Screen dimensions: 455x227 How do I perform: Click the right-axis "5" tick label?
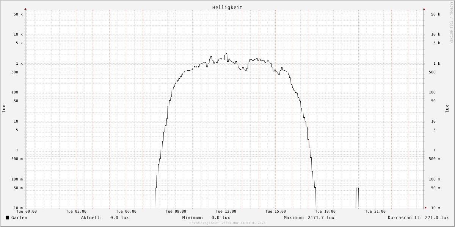[435, 130]
